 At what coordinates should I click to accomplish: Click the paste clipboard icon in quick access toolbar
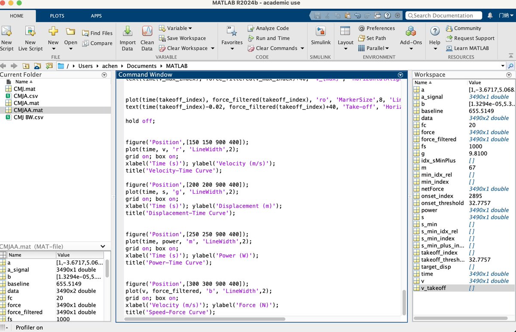pyautogui.click(x=347, y=15)
